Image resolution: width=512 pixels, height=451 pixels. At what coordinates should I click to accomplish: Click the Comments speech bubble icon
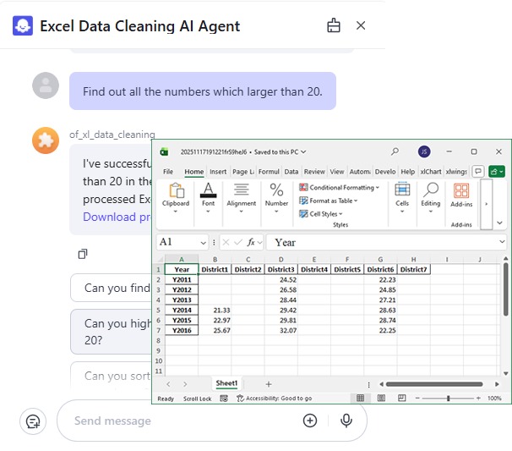(x=478, y=172)
